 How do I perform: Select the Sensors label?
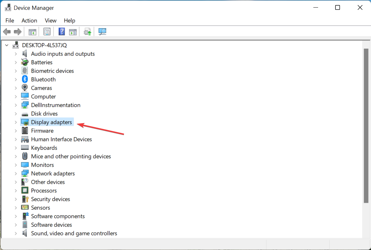(x=41, y=208)
